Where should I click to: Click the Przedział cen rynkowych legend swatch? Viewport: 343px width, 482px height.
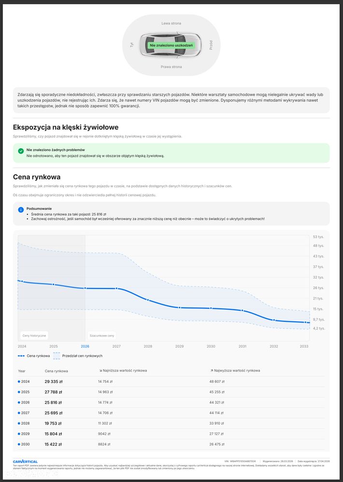pos(57,356)
